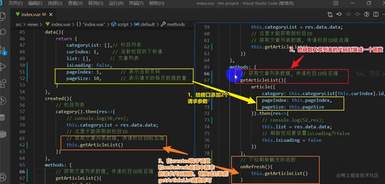Viewport: 385px width, 184px height.
Task: Click the 'data(){' code line
Action: click(54, 32)
